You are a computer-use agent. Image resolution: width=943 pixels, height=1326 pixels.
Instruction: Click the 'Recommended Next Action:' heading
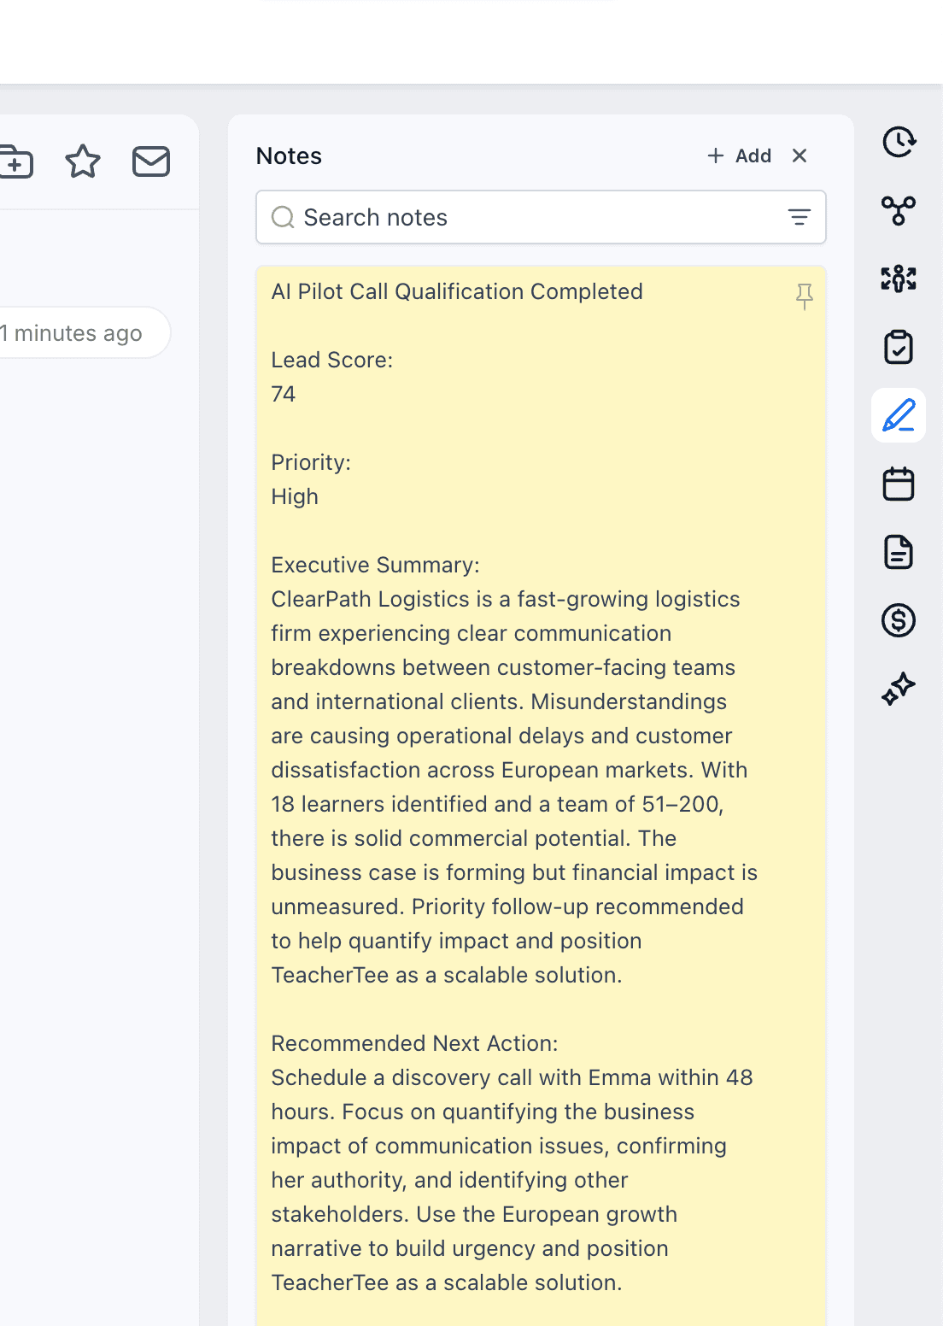414,1043
